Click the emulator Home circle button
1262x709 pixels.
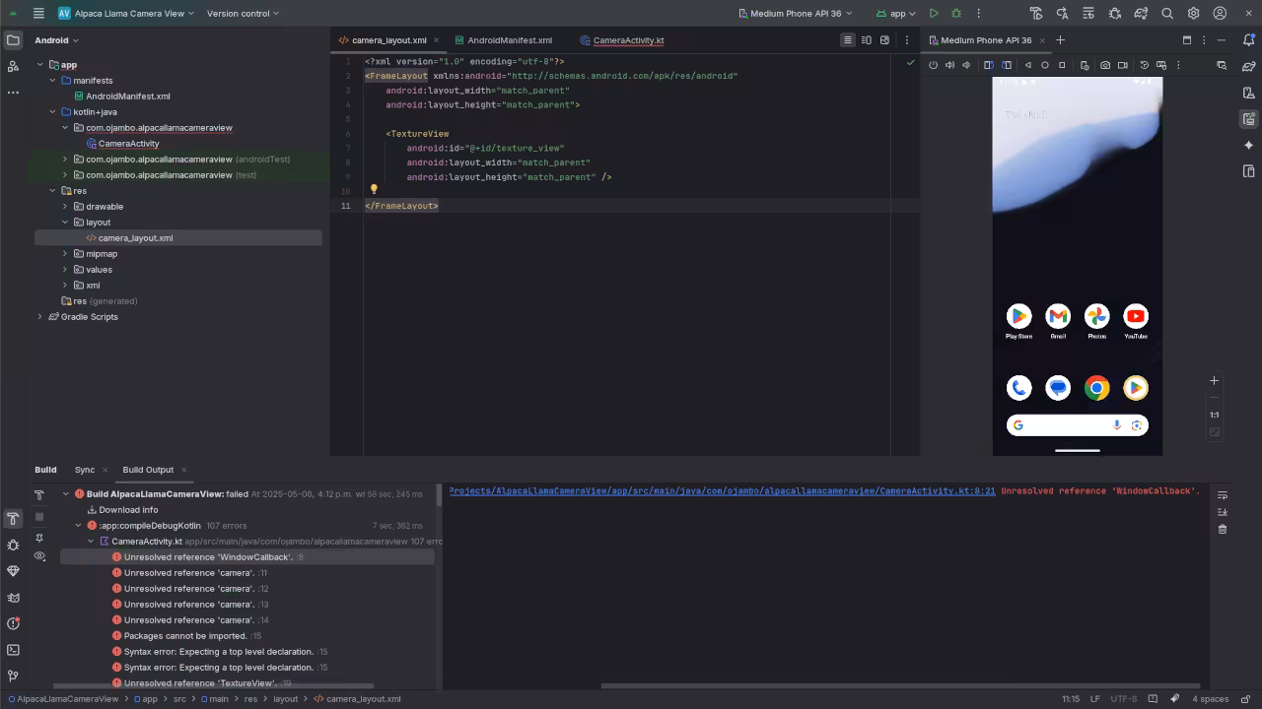tap(1045, 65)
